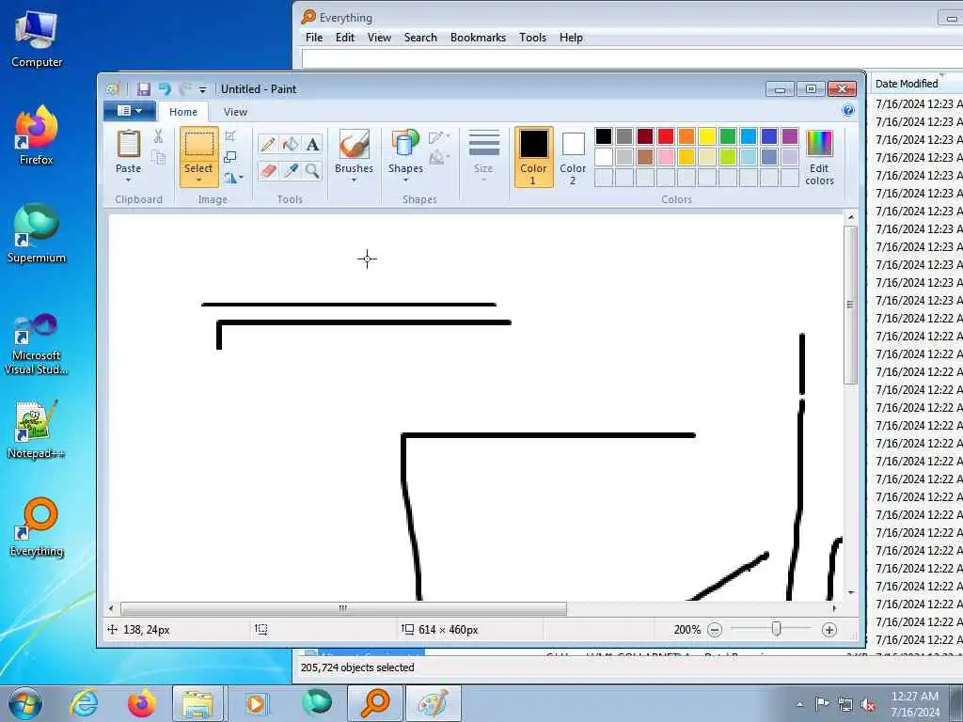This screenshot has width=963, height=722.
Task: Open Notepad++ desktop shortcut
Action: tap(37, 430)
